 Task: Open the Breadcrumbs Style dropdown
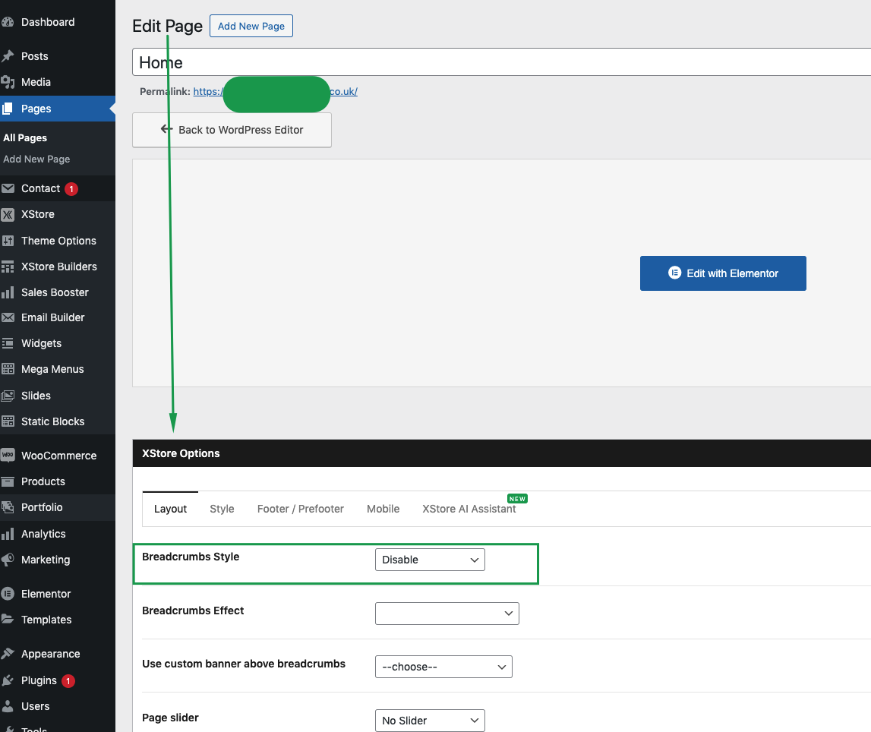point(430,560)
